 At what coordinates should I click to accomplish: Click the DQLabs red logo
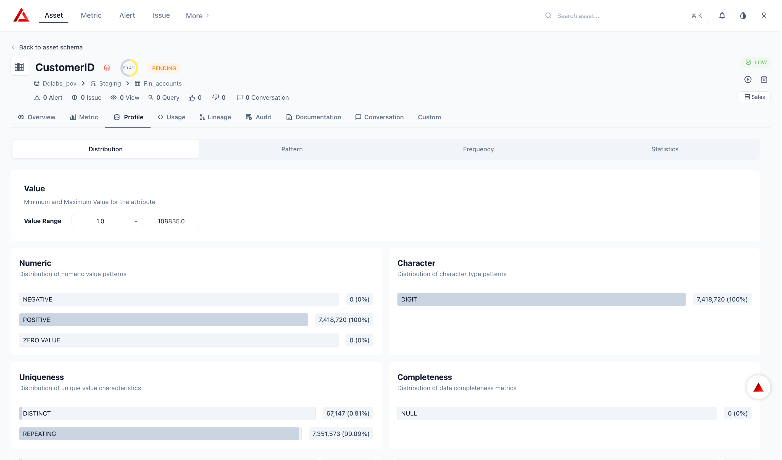(x=22, y=15)
